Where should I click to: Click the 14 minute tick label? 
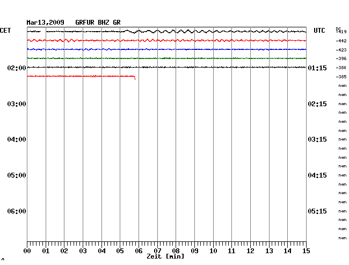pyautogui.click(x=287, y=251)
